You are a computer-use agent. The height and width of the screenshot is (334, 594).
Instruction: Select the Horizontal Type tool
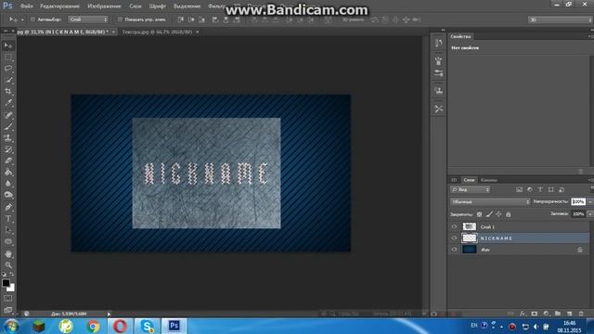coord(8,219)
